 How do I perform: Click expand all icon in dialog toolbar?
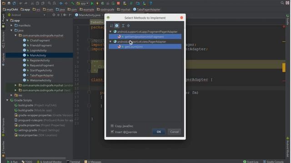click(123, 25)
